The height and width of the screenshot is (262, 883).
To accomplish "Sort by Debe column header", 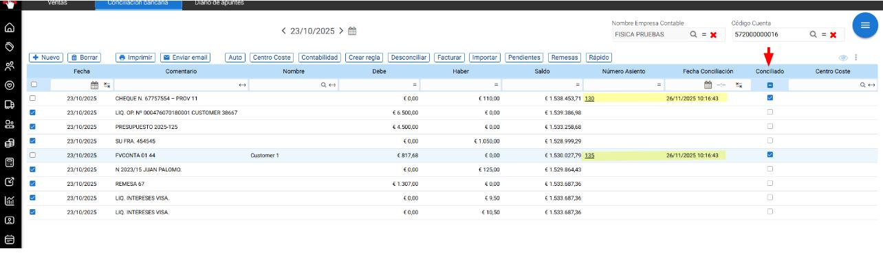I will point(379,71).
